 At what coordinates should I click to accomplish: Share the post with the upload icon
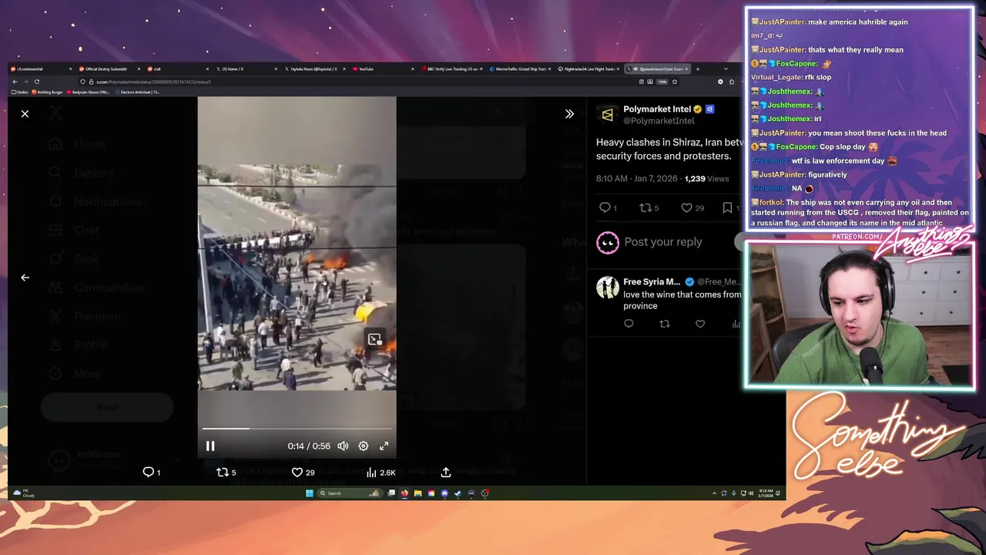coord(445,472)
